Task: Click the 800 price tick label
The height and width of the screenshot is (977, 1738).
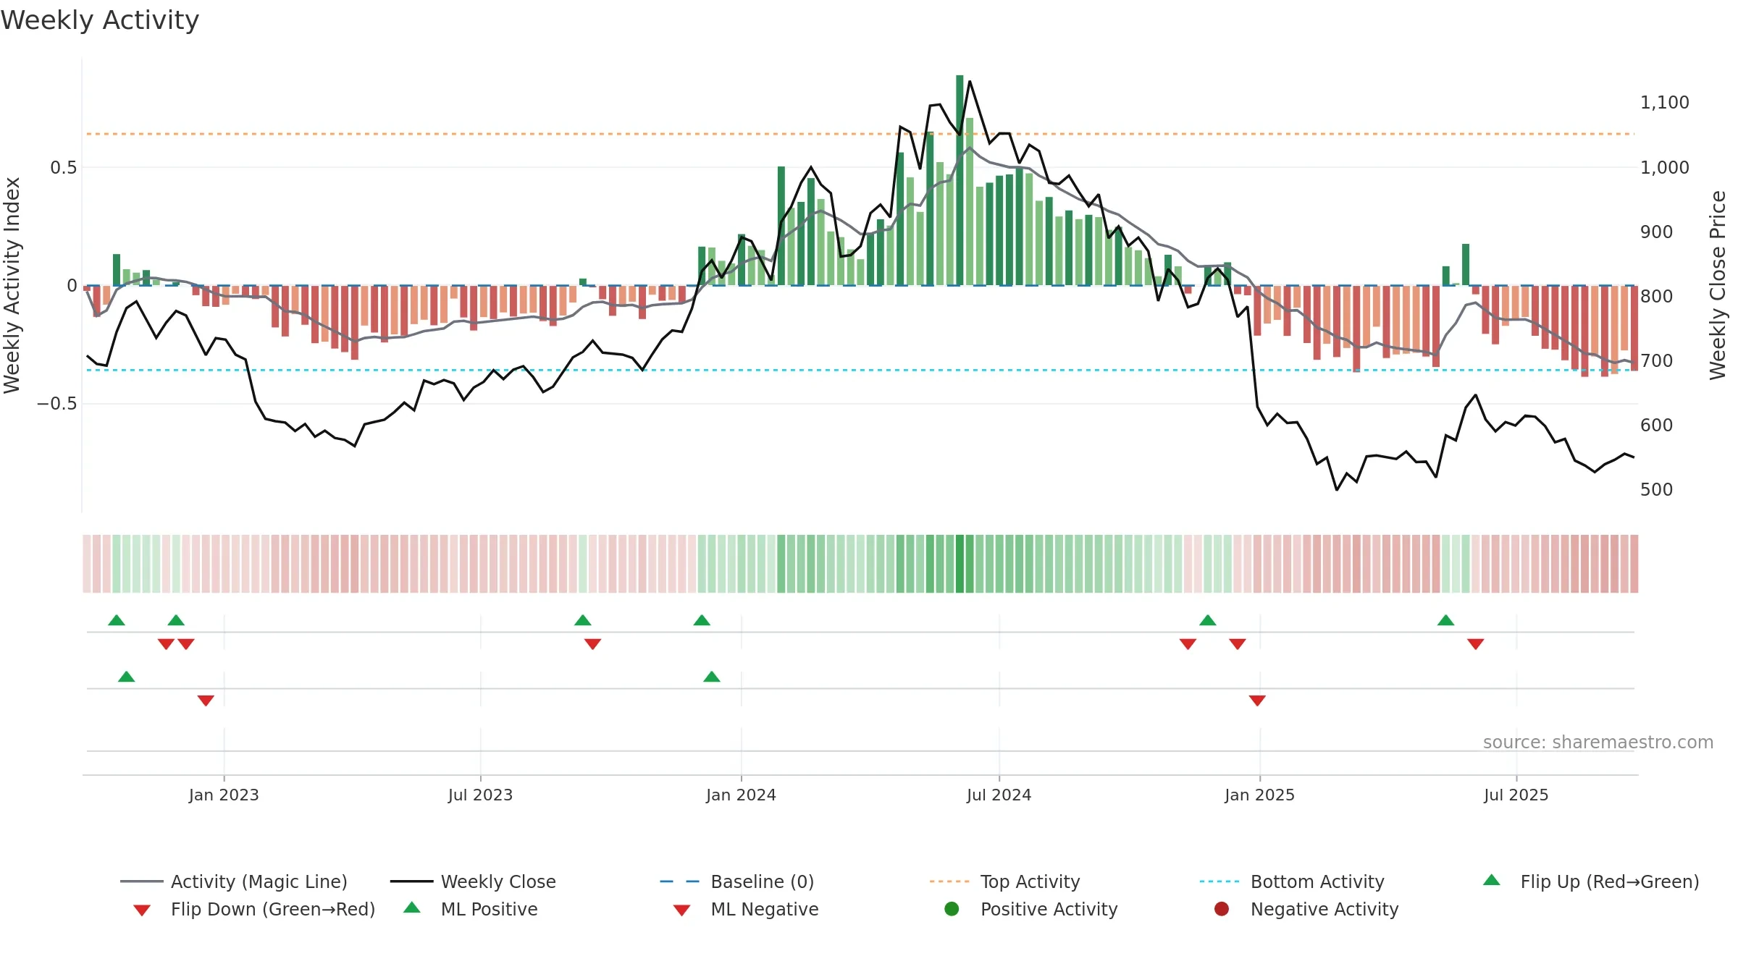Action: tap(1657, 296)
